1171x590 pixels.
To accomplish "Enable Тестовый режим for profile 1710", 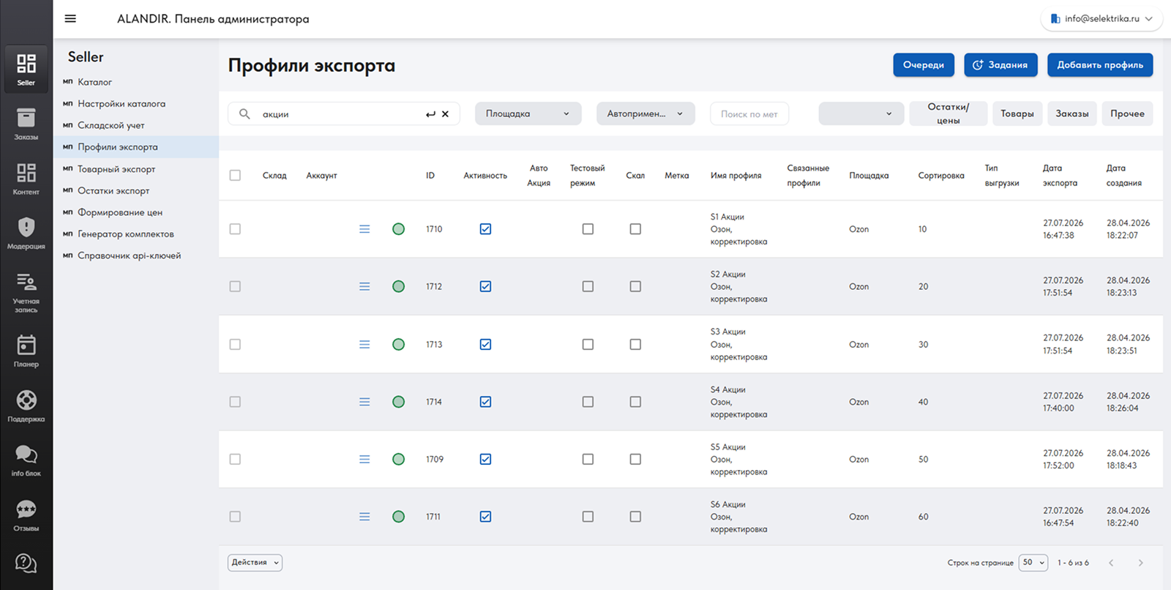I will pyautogui.click(x=588, y=229).
